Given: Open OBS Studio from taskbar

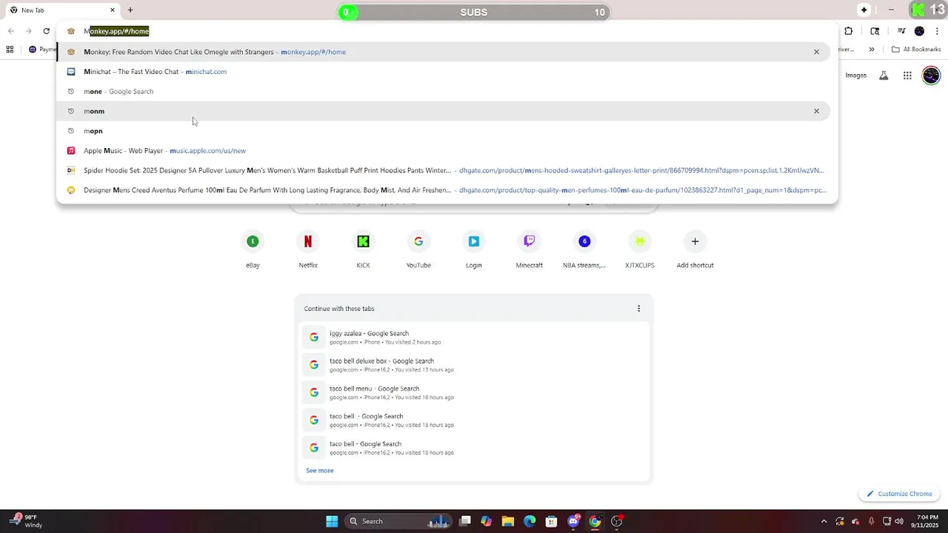Looking at the screenshot, I should (x=617, y=521).
